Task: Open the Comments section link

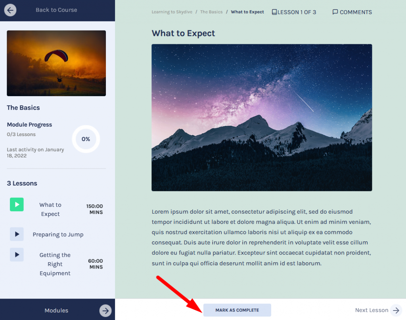Action: 356,12
